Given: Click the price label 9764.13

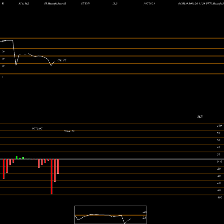Looking at the screenshot, I should click(x=69, y=131).
